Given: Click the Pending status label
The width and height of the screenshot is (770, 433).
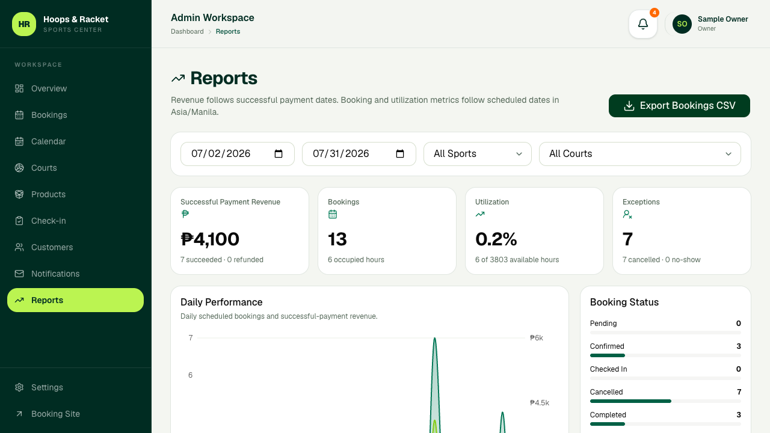Looking at the screenshot, I should (603, 324).
